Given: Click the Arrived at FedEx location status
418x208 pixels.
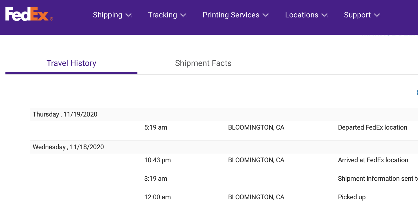Looking at the screenshot, I should [373, 160].
